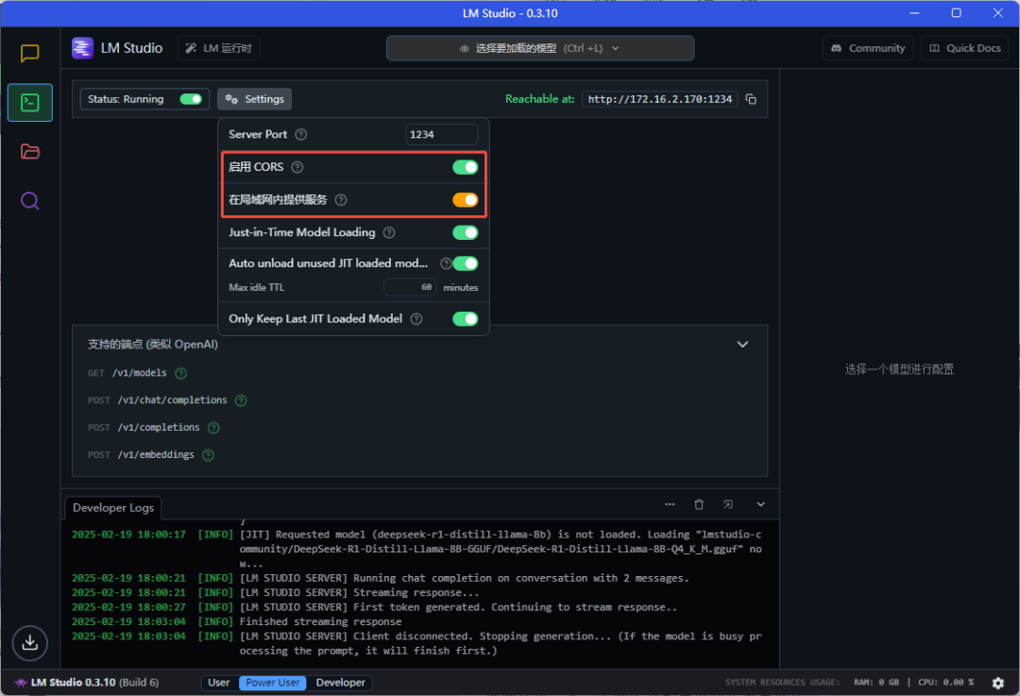Open the Developer terminal sidebar icon
The width and height of the screenshot is (1020, 696).
[30, 103]
